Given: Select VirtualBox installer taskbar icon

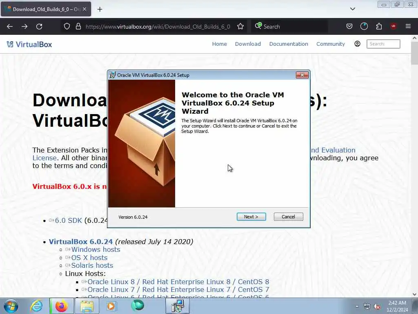Looking at the screenshot, I should pyautogui.click(x=178, y=306).
